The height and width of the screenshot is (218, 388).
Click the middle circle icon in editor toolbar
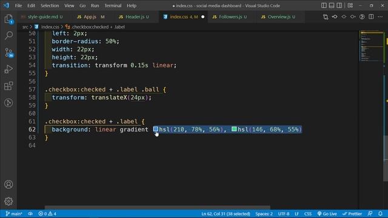pyautogui.click(x=344, y=17)
